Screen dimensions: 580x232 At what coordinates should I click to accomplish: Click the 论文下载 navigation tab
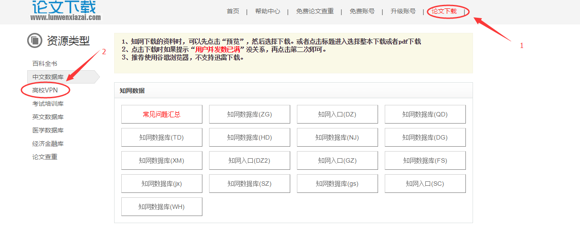[x=444, y=12]
